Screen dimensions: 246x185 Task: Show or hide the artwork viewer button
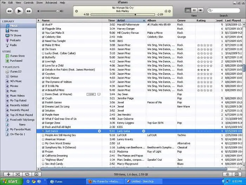point(37,174)
